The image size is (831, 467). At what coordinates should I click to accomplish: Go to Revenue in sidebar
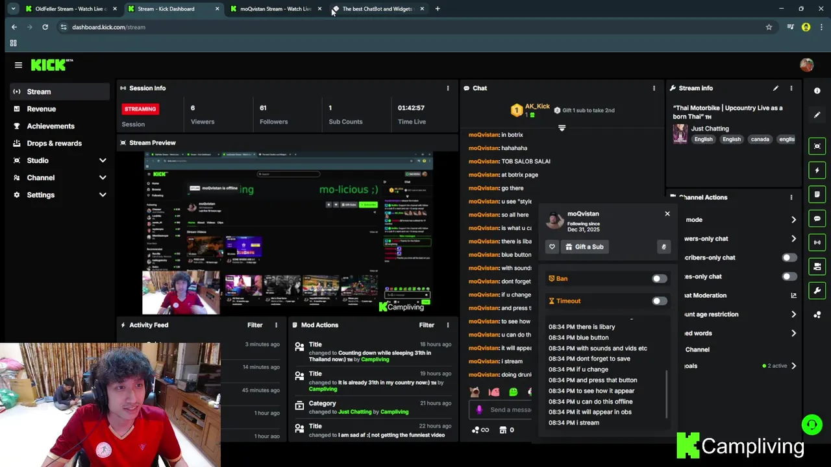point(60,109)
